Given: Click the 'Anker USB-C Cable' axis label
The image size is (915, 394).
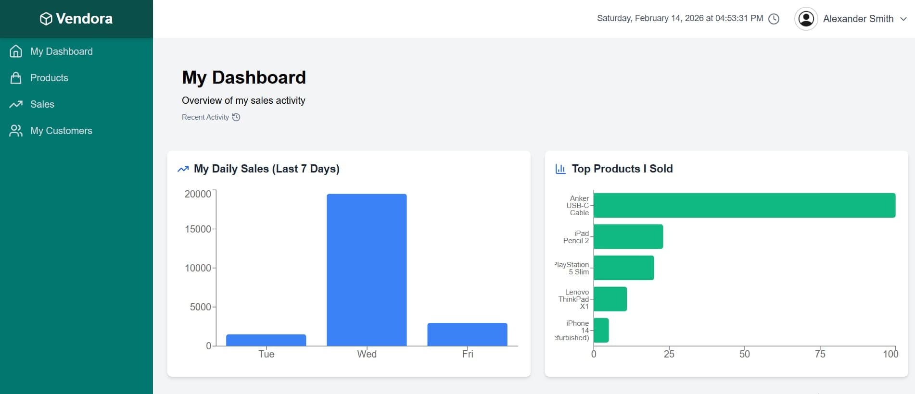Looking at the screenshot, I should [x=578, y=206].
